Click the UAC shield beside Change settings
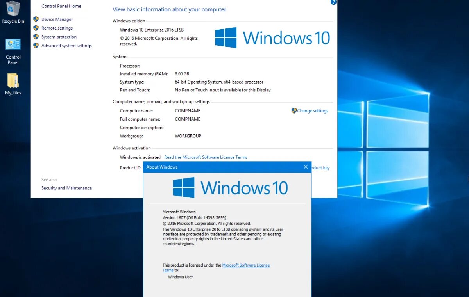Screen dimensions: 469x297 294,110
